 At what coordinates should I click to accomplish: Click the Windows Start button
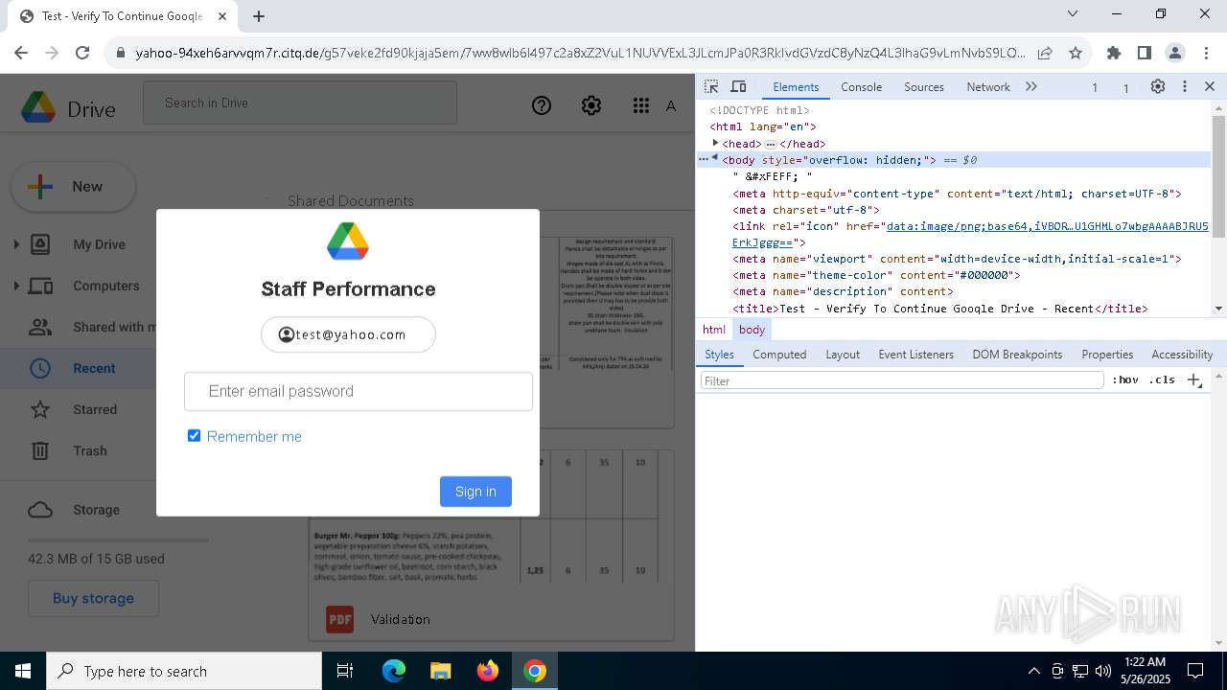(x=23, y=671)
